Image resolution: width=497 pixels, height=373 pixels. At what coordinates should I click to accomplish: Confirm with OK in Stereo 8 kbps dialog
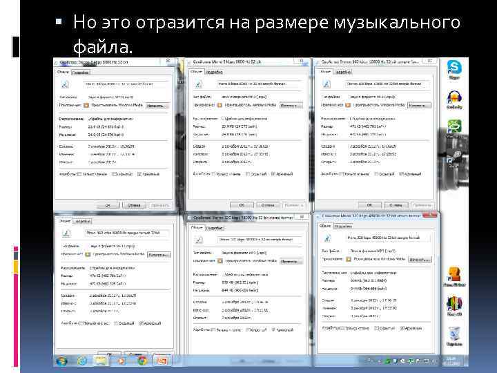[108, 206]
